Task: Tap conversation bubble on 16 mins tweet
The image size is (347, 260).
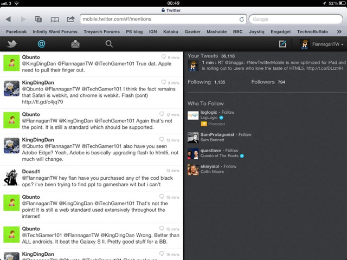Action: pos(162,254)
